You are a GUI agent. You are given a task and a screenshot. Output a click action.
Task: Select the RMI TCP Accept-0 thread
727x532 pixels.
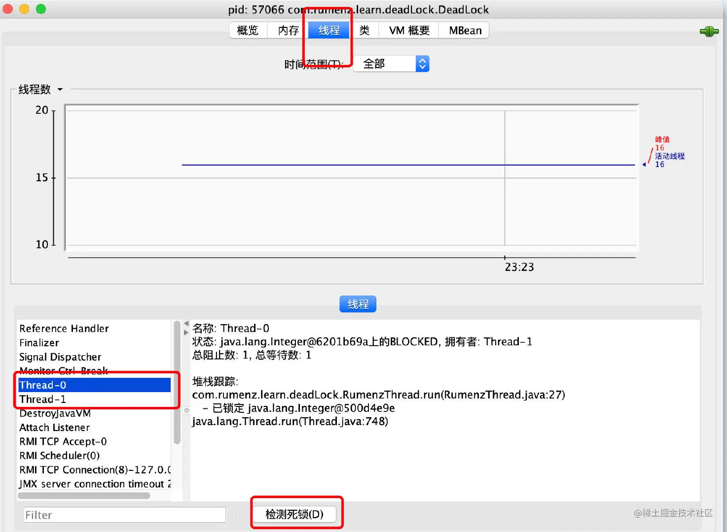click(x=95, y=441)
